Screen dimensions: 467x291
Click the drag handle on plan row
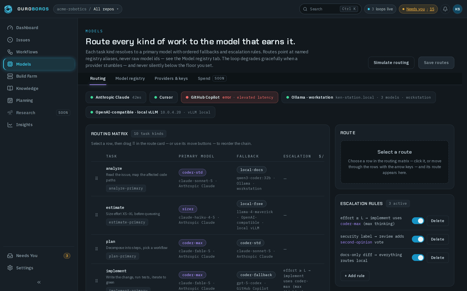pos(96,249)
